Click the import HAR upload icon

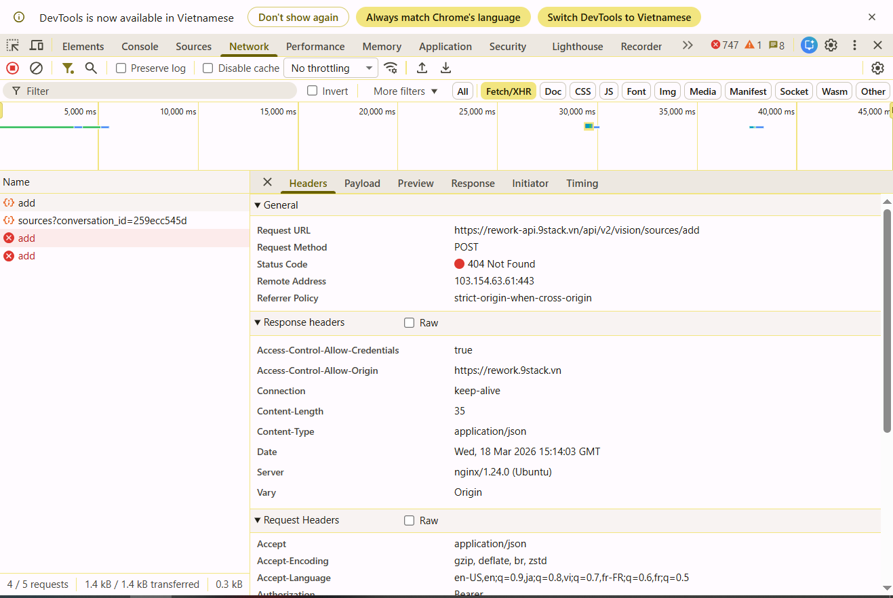tap(422, 68)
